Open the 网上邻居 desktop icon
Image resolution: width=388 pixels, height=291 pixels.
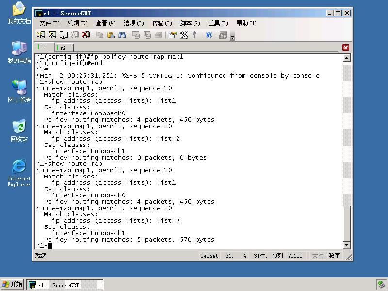pyautogui.click(x=19, y=91)
